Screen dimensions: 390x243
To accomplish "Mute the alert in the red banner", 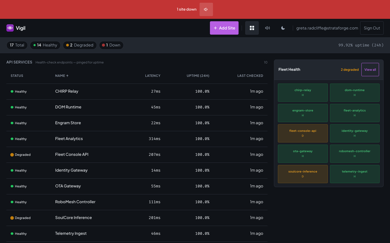I will pos(206,9).
